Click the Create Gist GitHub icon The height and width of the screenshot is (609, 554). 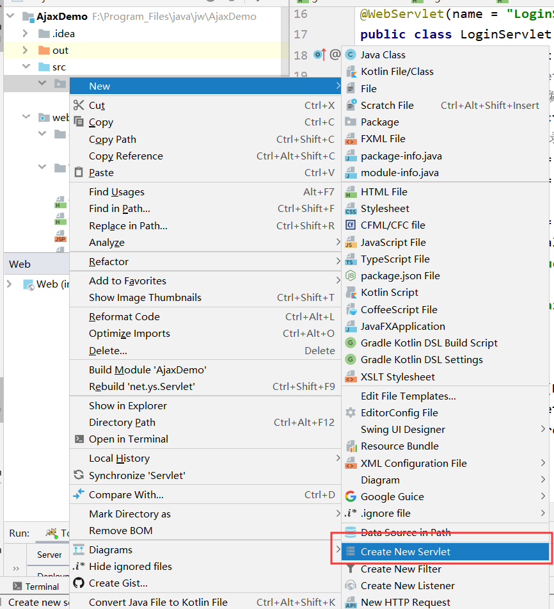(79, 583)
